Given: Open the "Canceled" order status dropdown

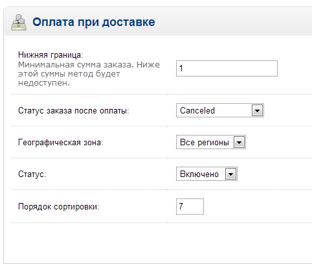Looking at the screenshot, I should pyautogui.click(x=220, y=110).
